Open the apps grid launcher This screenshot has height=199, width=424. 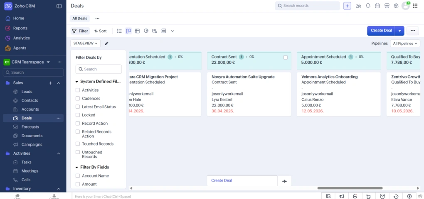pyautogui.click(x=415, y=6)
